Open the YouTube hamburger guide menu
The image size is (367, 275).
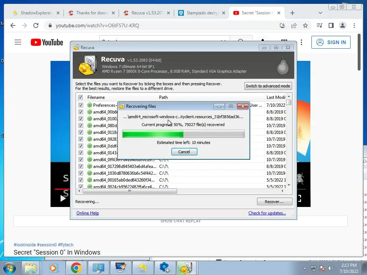click(x=18, y=42)
